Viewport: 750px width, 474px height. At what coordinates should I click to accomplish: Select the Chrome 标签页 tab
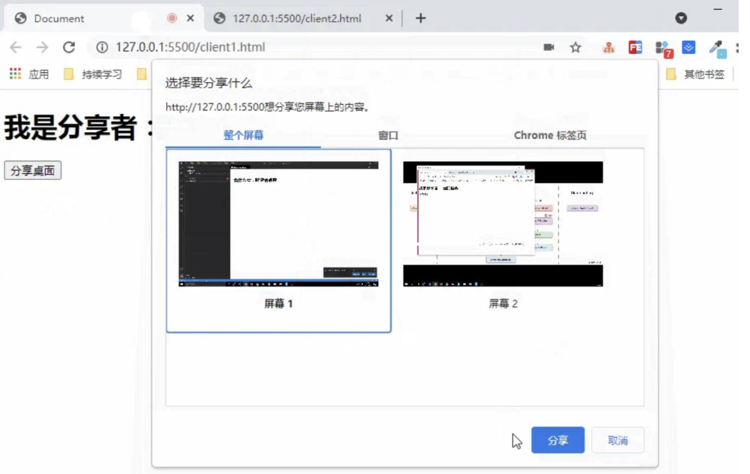click(x=550, y=136)
